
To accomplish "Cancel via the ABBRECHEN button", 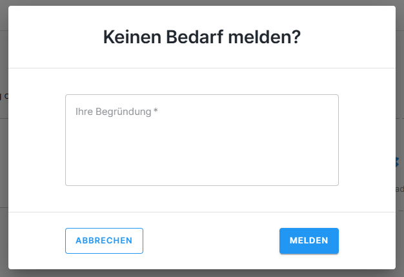I will point(104,241).
